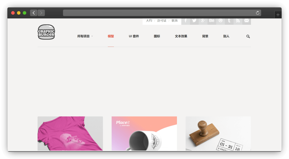Click the Graphic Burger logo
This screenshot has height=159, width=289.
pyautogui.click(x=46, y=32)
